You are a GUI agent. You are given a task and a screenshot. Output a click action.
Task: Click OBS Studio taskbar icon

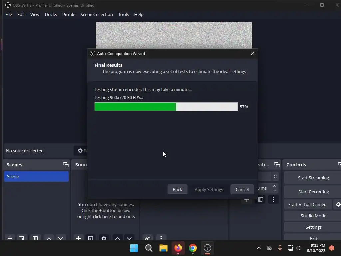coord(207,248)
